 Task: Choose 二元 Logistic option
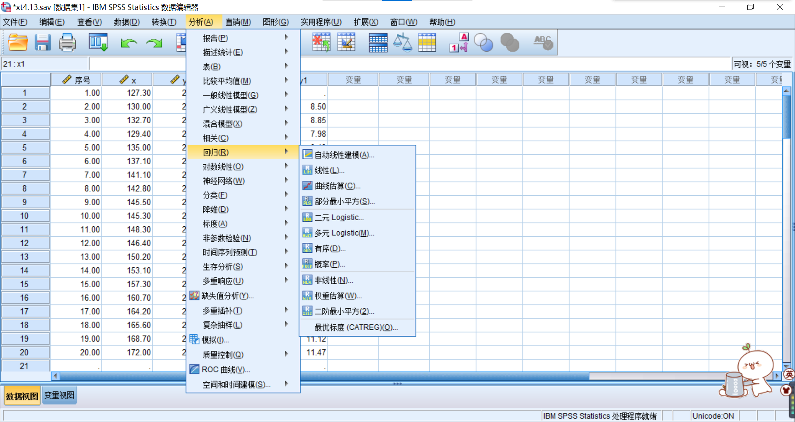point(357,217)
